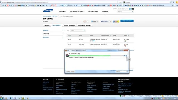Click the browser home icon
This screenshot has height=100, width=178.
click(173, 2)
